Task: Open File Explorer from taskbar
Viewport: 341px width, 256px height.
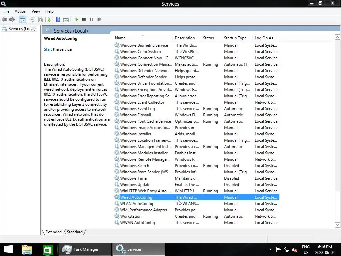Action: click(x=27, y=249)
